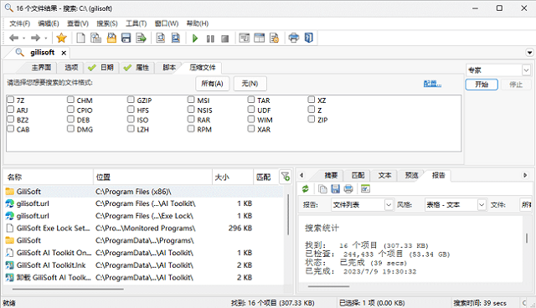
Task: Click the left scroll arrow of report tabs
Action: 301,175
